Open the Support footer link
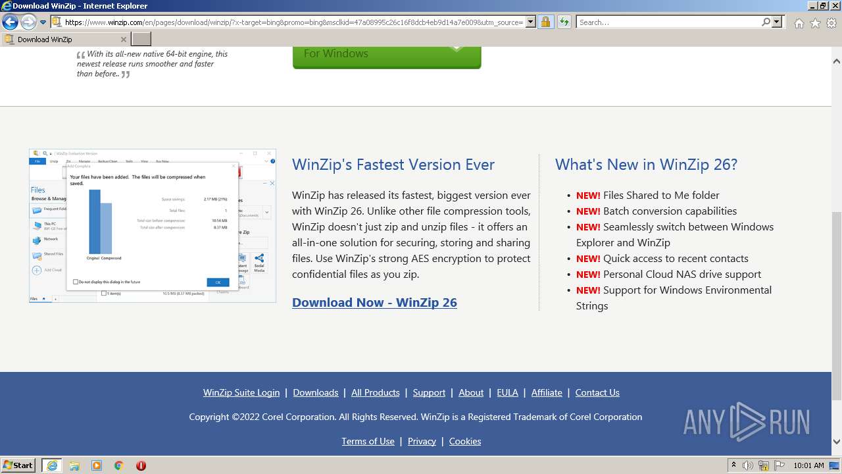842x474 pixels. (x=429, y=392)
